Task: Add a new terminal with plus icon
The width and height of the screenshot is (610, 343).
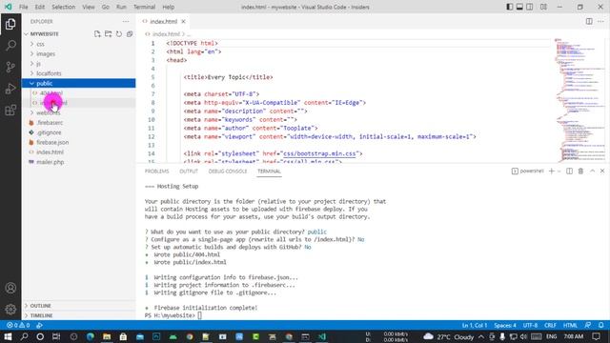Action: click(551, 171)
